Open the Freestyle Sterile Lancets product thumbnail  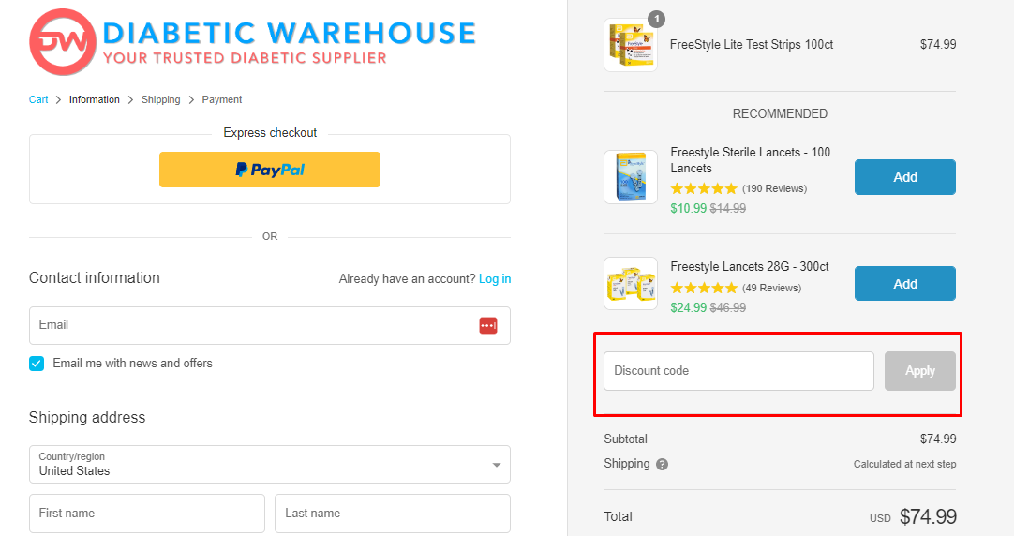(x=631, y=177)
